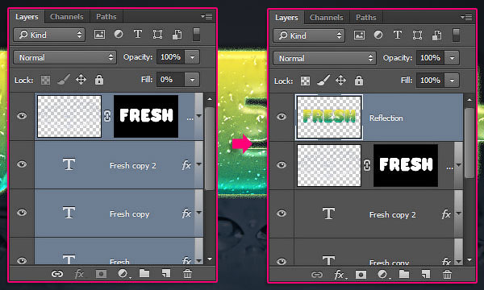Open Kind filter dropdown in right panel
This screenshot has width=484, height=290.
pyautogui.click(x=309, y=35)
